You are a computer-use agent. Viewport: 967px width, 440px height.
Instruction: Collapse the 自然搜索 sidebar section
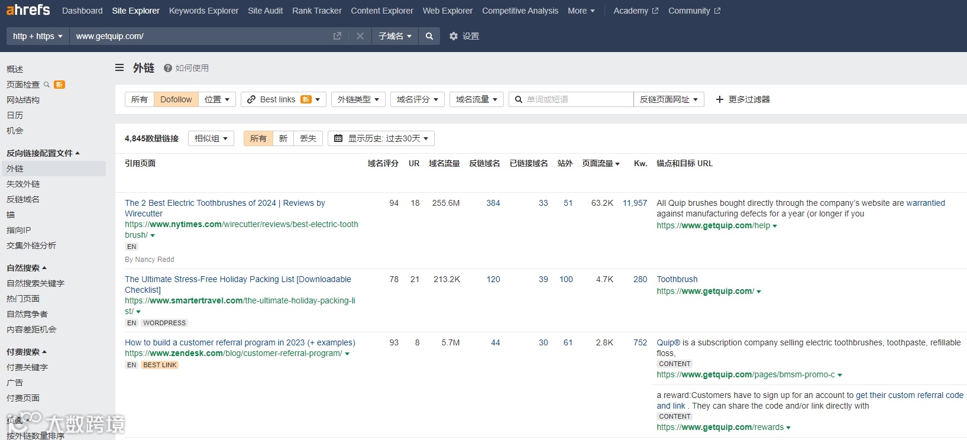point(27,268)
